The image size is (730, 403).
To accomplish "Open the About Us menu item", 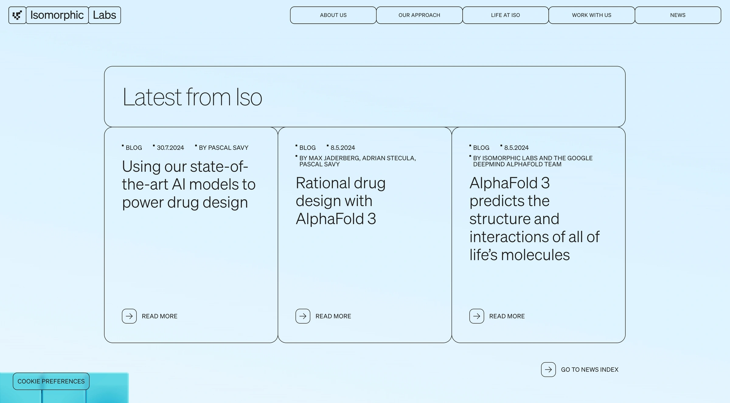I will (333, 15).
